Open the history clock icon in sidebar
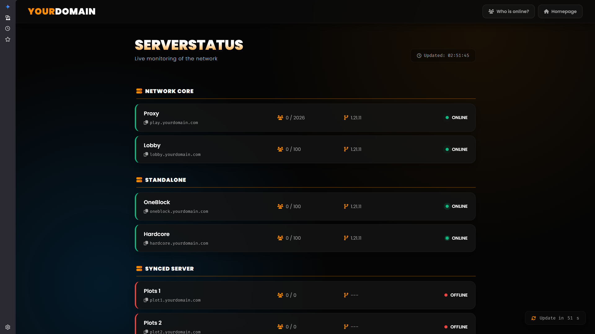The height and width of the screenshot is (334, 595). pos(8,28)
